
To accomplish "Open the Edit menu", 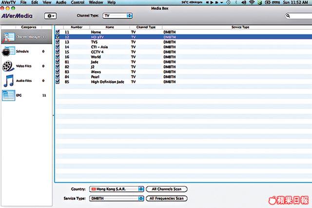I will click(x=35, y=2).
